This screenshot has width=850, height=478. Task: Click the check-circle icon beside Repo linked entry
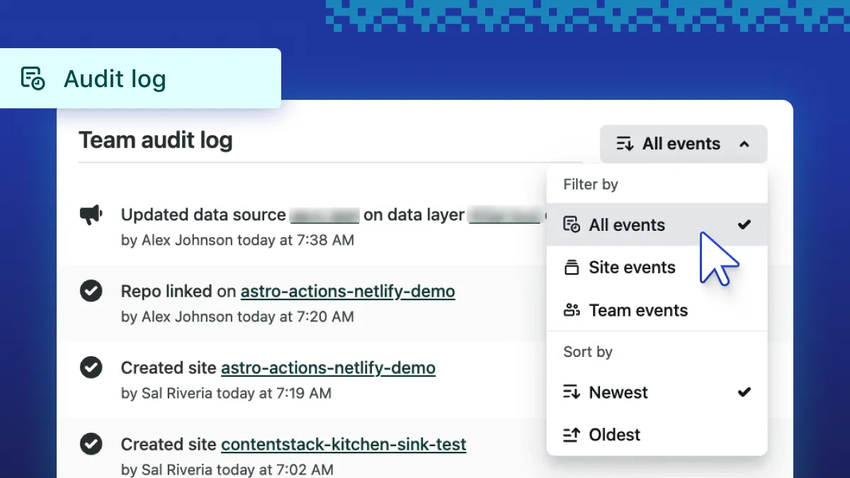[x=91, y=291]
